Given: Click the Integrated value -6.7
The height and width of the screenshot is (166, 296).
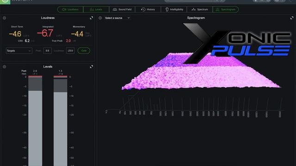Looking at the screenshot, I should coord(45,33).
